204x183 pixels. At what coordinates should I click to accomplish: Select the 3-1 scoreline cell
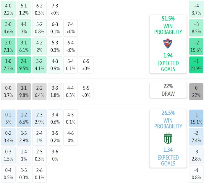(x=24, y=46)
